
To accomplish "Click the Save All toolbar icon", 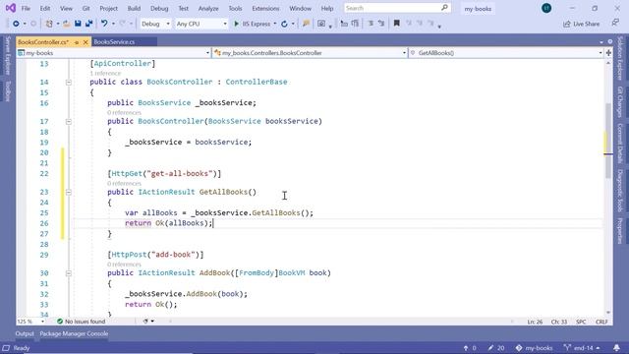I will 89,24.
